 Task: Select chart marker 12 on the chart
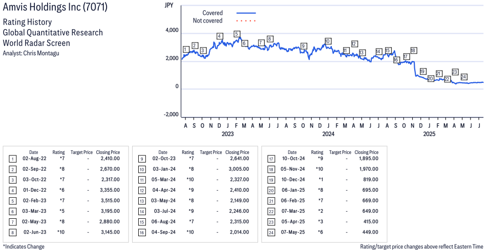(x=354, y=44)
